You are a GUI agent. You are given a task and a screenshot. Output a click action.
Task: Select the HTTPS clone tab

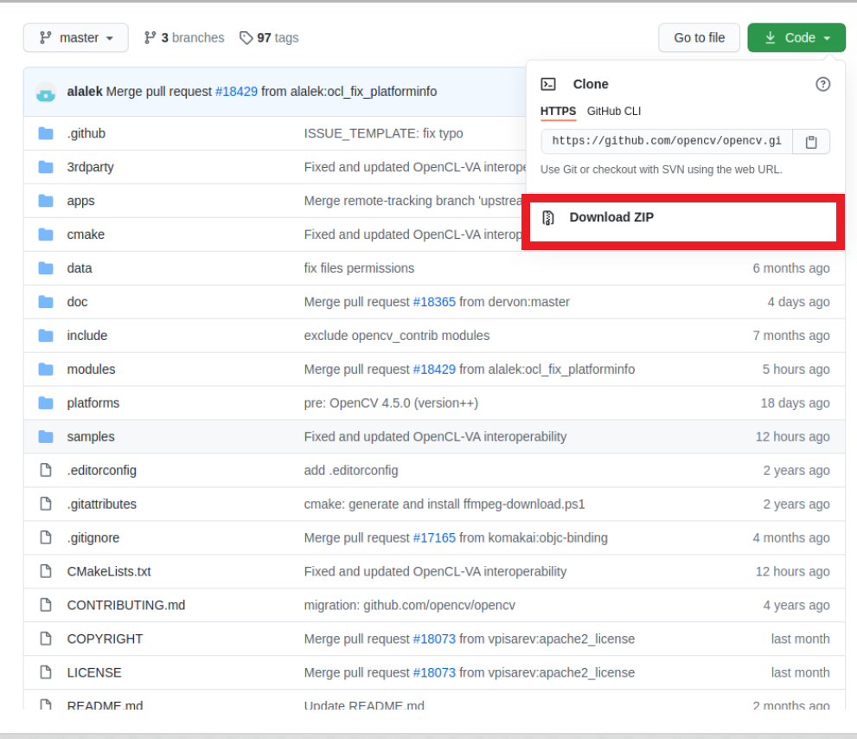(x=558, y=111)
